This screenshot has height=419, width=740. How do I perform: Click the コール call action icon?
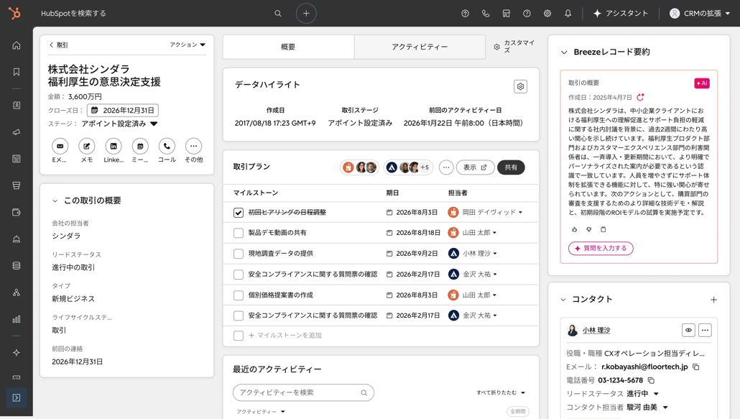pyautogui.click(x=167, y=147)
